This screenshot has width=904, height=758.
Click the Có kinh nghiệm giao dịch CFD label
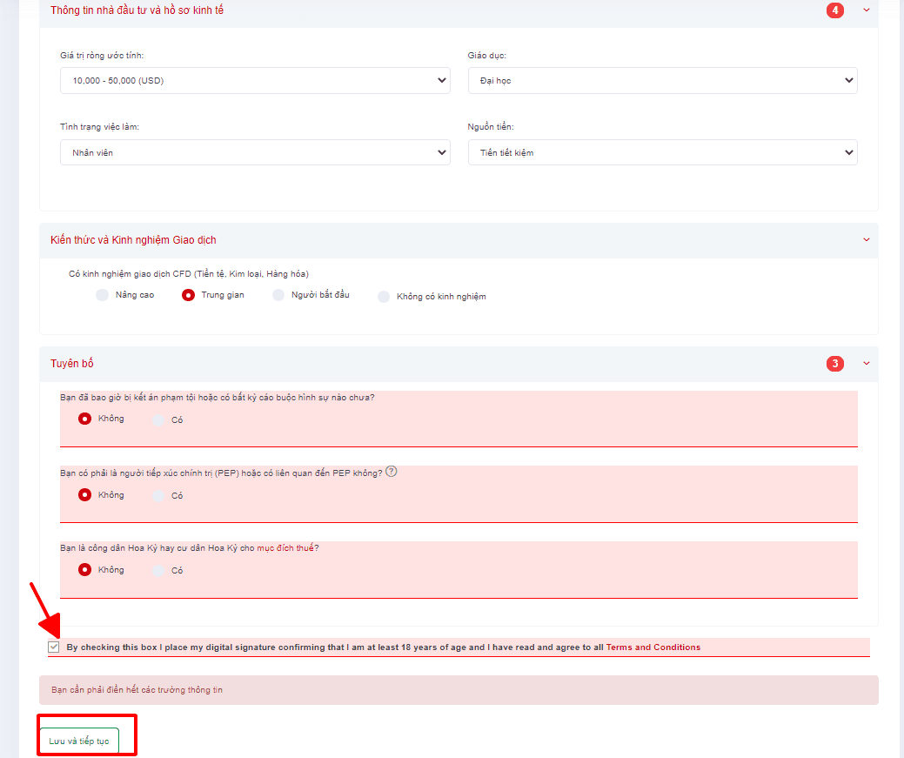(189, 273)
